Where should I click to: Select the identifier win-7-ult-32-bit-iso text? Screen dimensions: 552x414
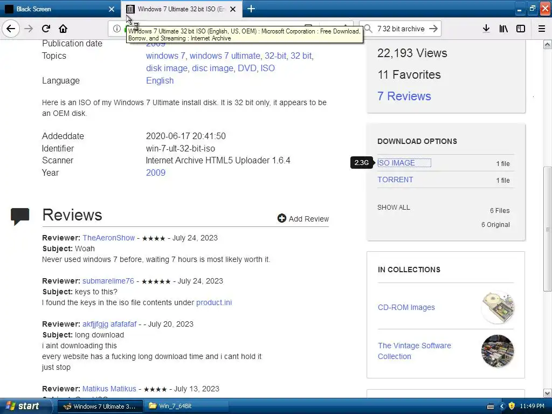tap(180, 149)
